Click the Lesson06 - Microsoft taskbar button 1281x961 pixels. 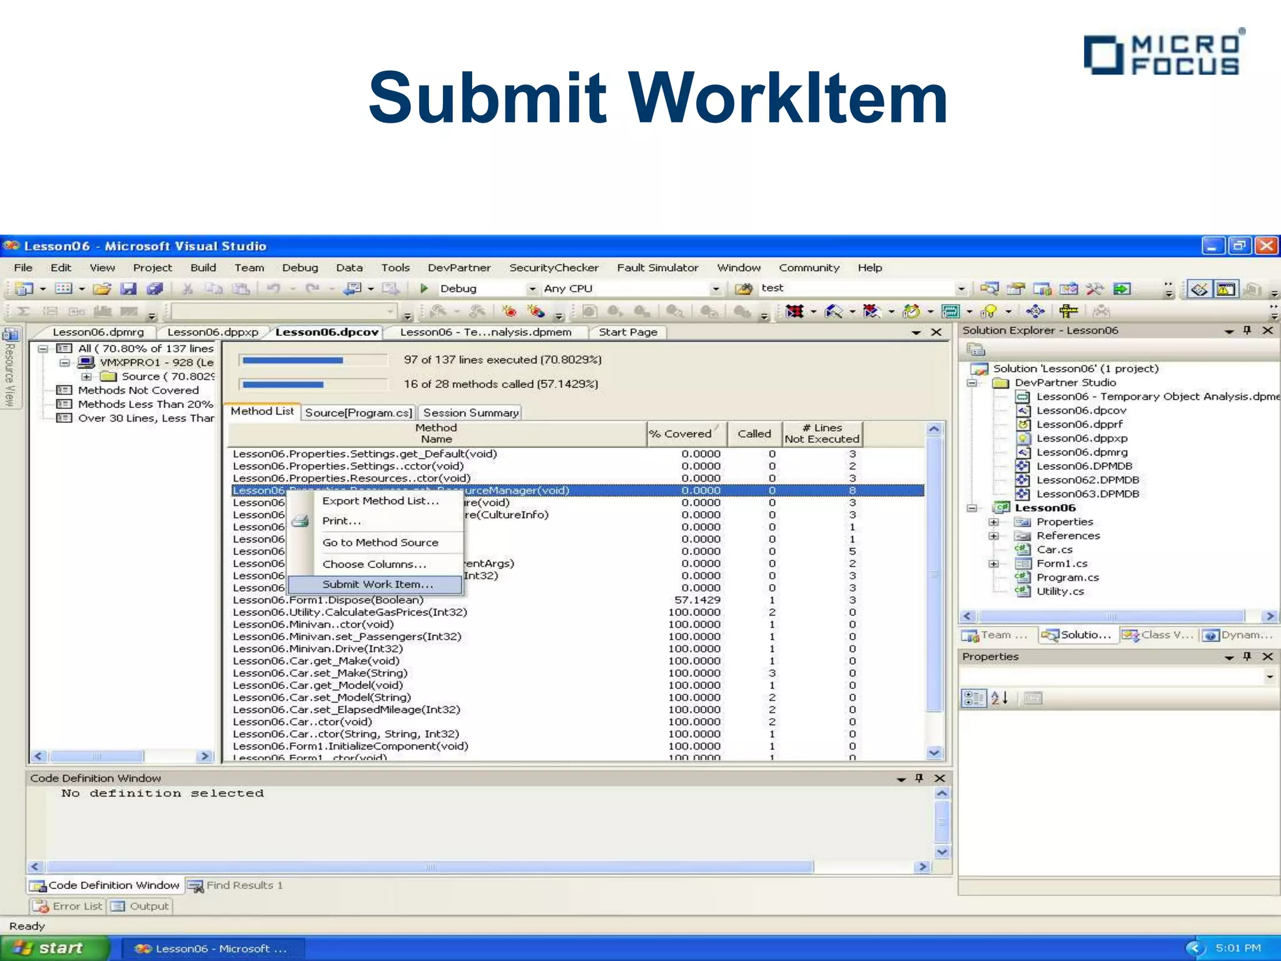click(211, 949)
